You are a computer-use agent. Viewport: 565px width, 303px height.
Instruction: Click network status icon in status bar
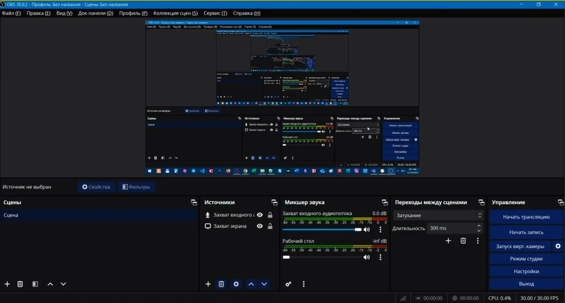coord(403,298)
